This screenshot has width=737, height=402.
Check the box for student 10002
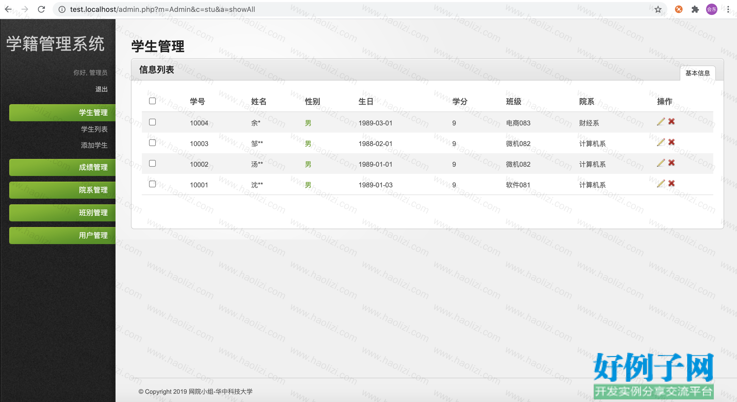[x=152, y=164]
